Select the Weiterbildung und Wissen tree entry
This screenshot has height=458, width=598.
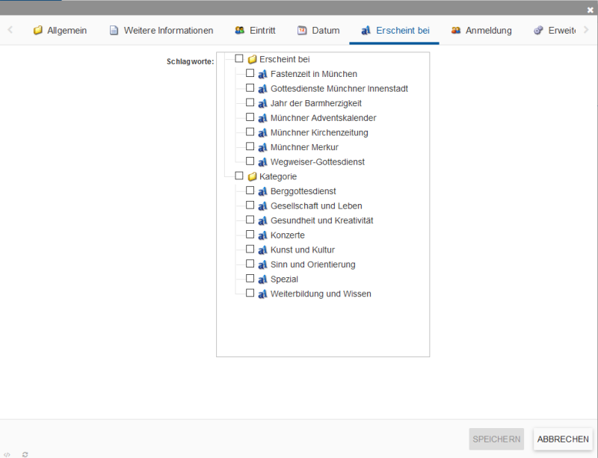pos(321,294)
